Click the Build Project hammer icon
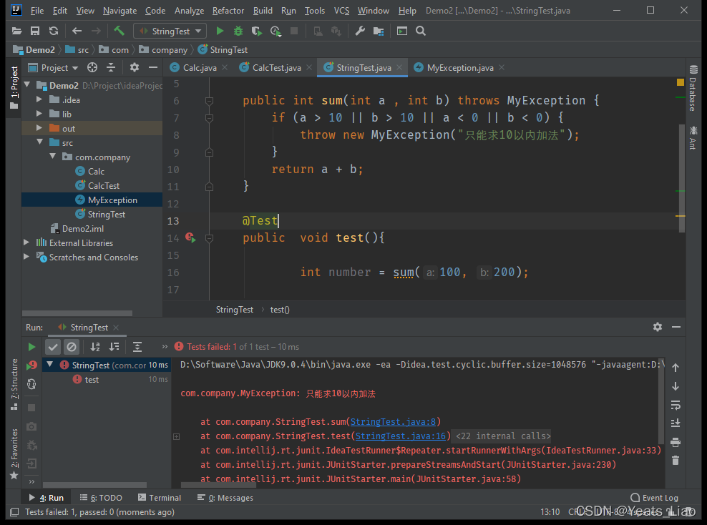 (x=119, y=31)
